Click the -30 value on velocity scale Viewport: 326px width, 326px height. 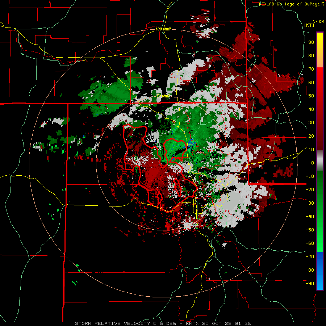coord(310,203)
